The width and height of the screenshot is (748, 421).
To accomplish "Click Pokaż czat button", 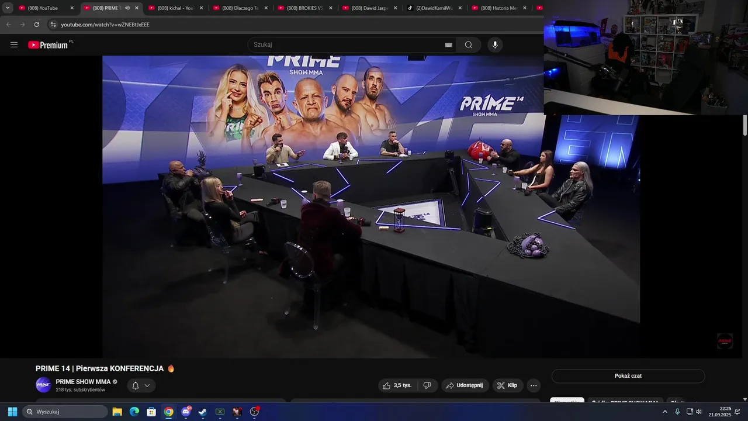I will (628, 376).
